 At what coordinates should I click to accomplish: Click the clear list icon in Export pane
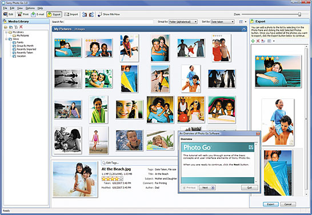point(263,41)
